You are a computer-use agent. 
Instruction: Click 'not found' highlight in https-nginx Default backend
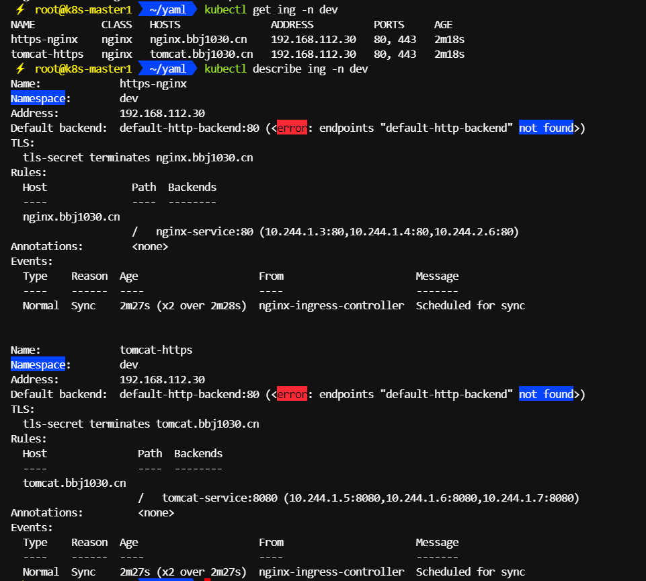(546, 128)
